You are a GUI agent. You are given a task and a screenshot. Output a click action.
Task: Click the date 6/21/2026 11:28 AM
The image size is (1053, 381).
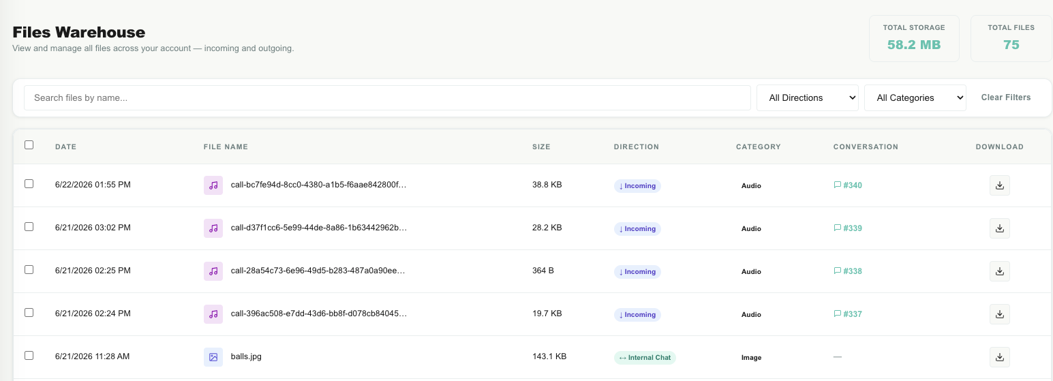point(92,356)
